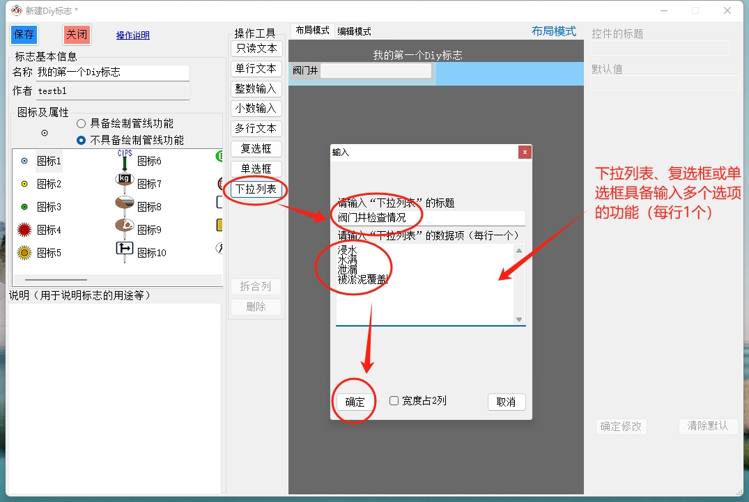Open the 操作说明 link
The image size is (749, 502).
132,36
